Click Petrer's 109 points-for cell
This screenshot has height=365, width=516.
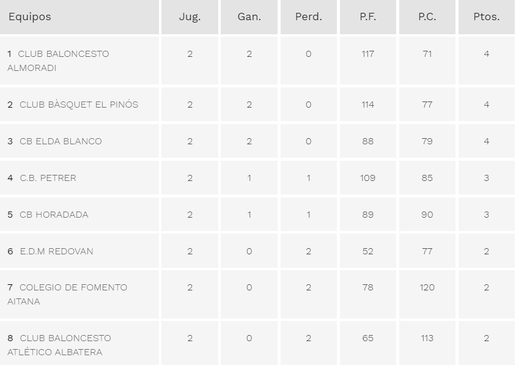pyautogui.click(x=367, y=178)
